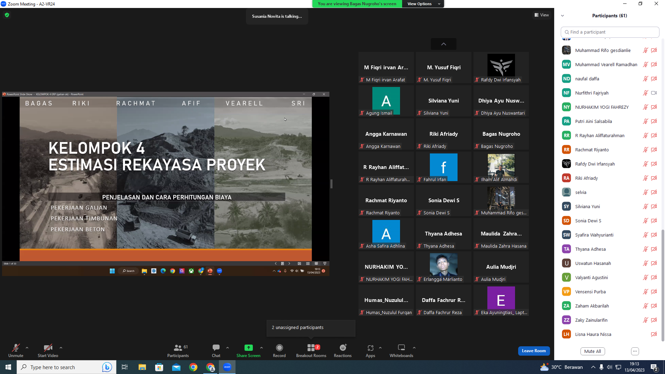The image size is (665, 374).
Task: Open the Windows notification center
Action: point(654,367)
